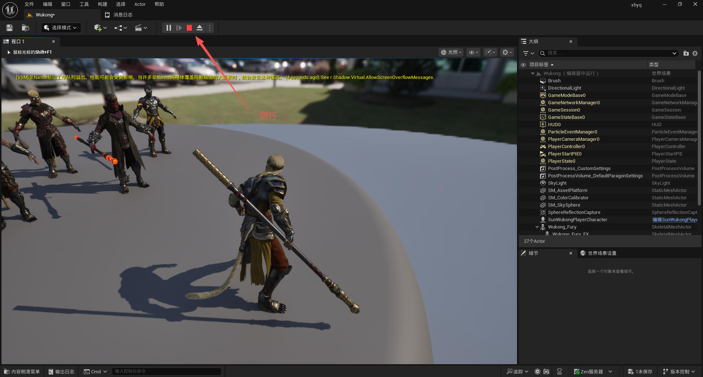Focus the outliner search field
This screenshot has width=703, height=377.
coord(609,53)
